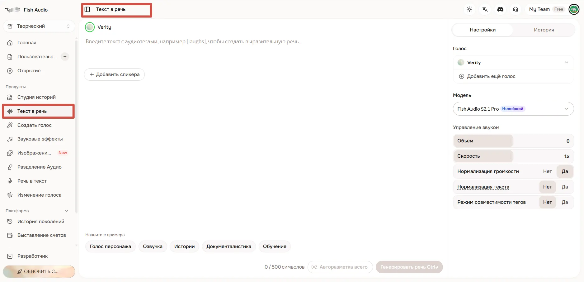Open Текст в речь in the sidebar
Image resolution: width=584 pixels, height=282 pixels.
pos(38,111)
